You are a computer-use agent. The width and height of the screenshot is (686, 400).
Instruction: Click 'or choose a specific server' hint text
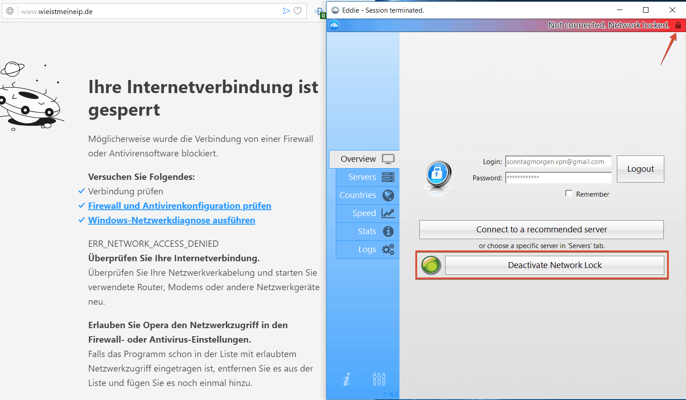click(x=541, y=246)
